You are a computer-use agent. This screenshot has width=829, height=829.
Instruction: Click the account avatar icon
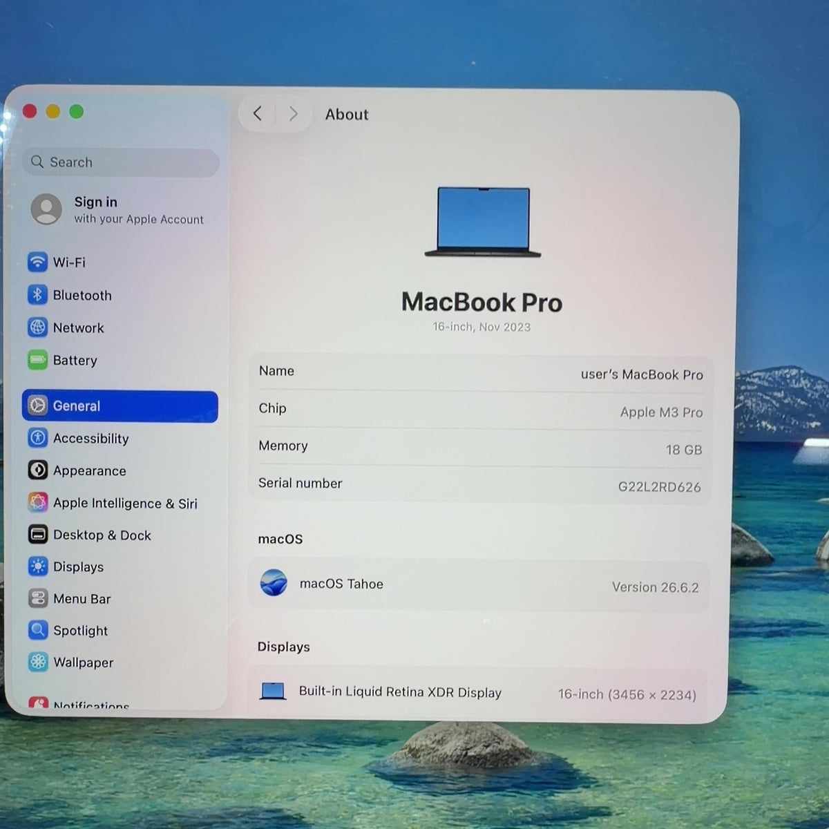point(46,209)
